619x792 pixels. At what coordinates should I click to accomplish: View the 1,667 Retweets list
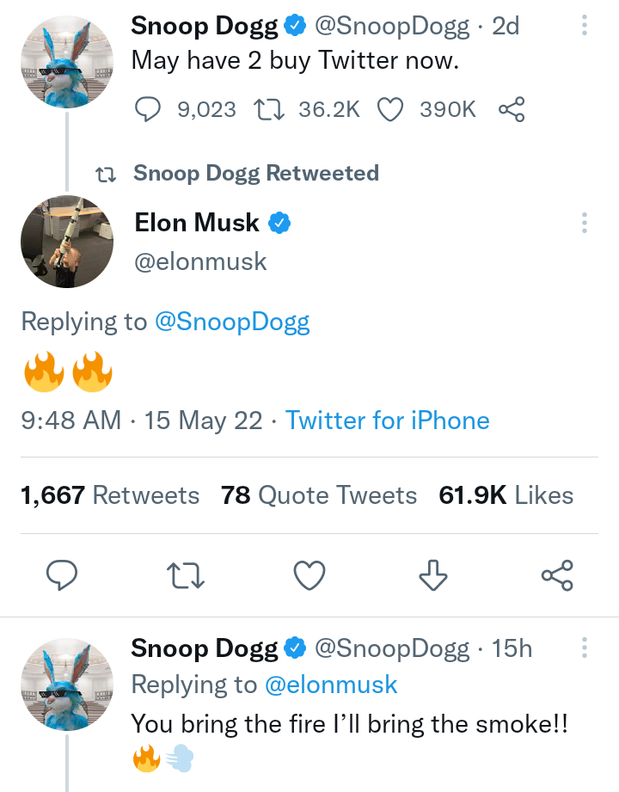(x=110, y=495)
